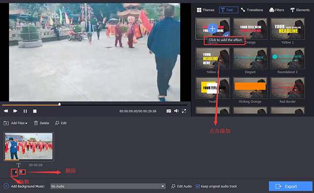
Task: Click the Edit button in toolbar
Action: point(61,123)
